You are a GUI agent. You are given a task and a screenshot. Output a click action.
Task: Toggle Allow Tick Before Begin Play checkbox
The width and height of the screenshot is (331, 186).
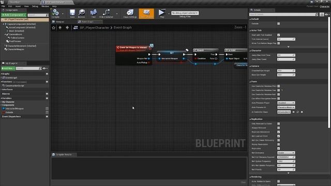(279, 43)
